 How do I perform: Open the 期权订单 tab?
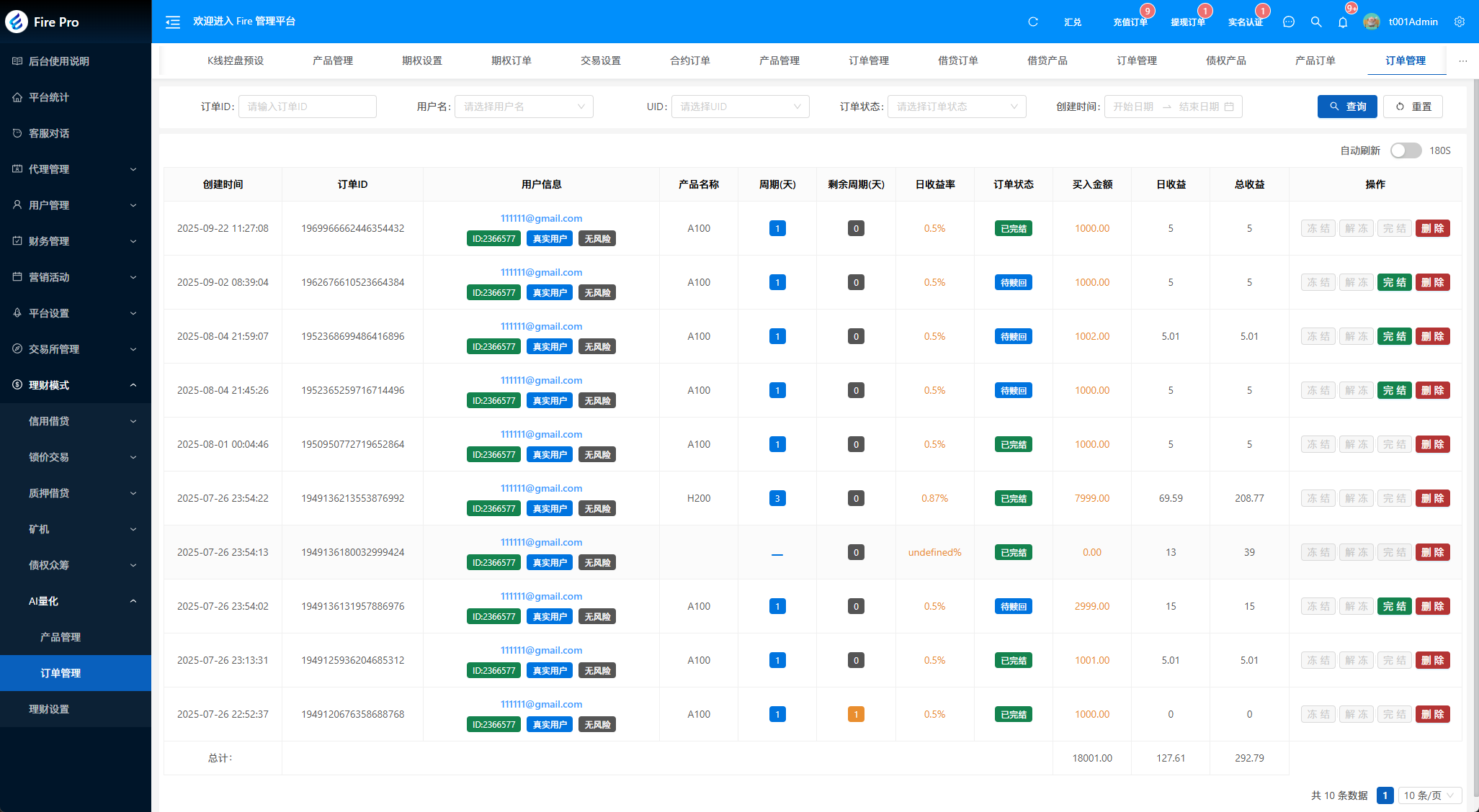coord(511,60)
